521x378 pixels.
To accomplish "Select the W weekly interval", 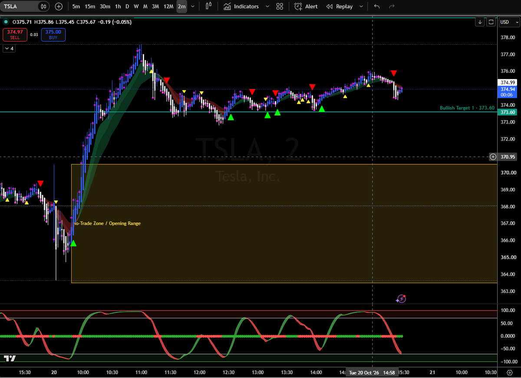I will point(136,7).
